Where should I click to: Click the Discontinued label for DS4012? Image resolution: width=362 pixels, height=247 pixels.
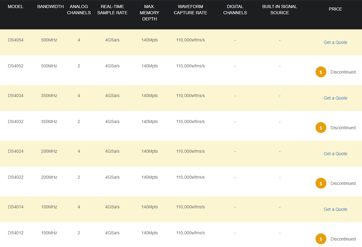tap(343, 239)
